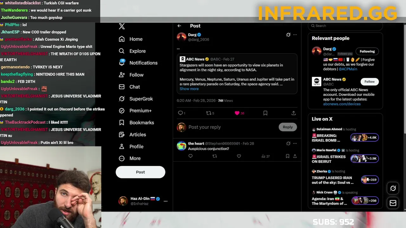Open the Follow section in sidebar
406x228 pixels.
coord(131,75)
